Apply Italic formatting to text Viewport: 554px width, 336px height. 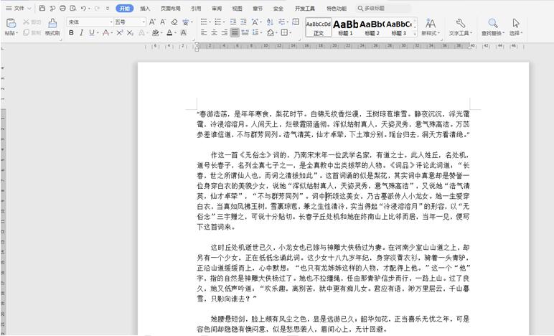(x=81, y=33)
